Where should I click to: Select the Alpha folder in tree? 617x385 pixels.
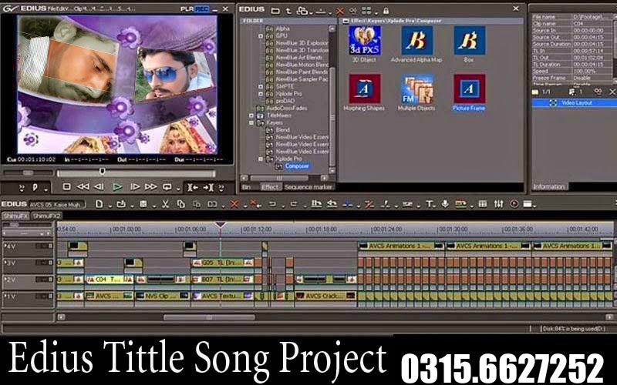[282, 28]
